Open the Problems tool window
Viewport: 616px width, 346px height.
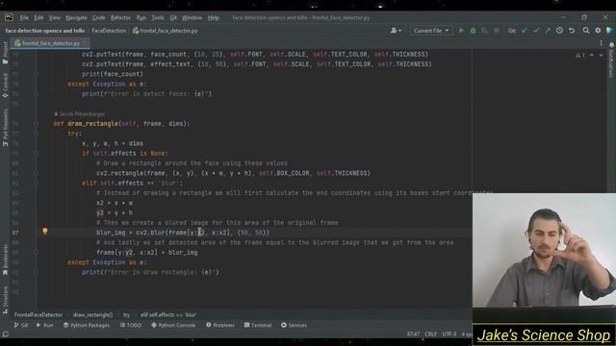point(220,325)
